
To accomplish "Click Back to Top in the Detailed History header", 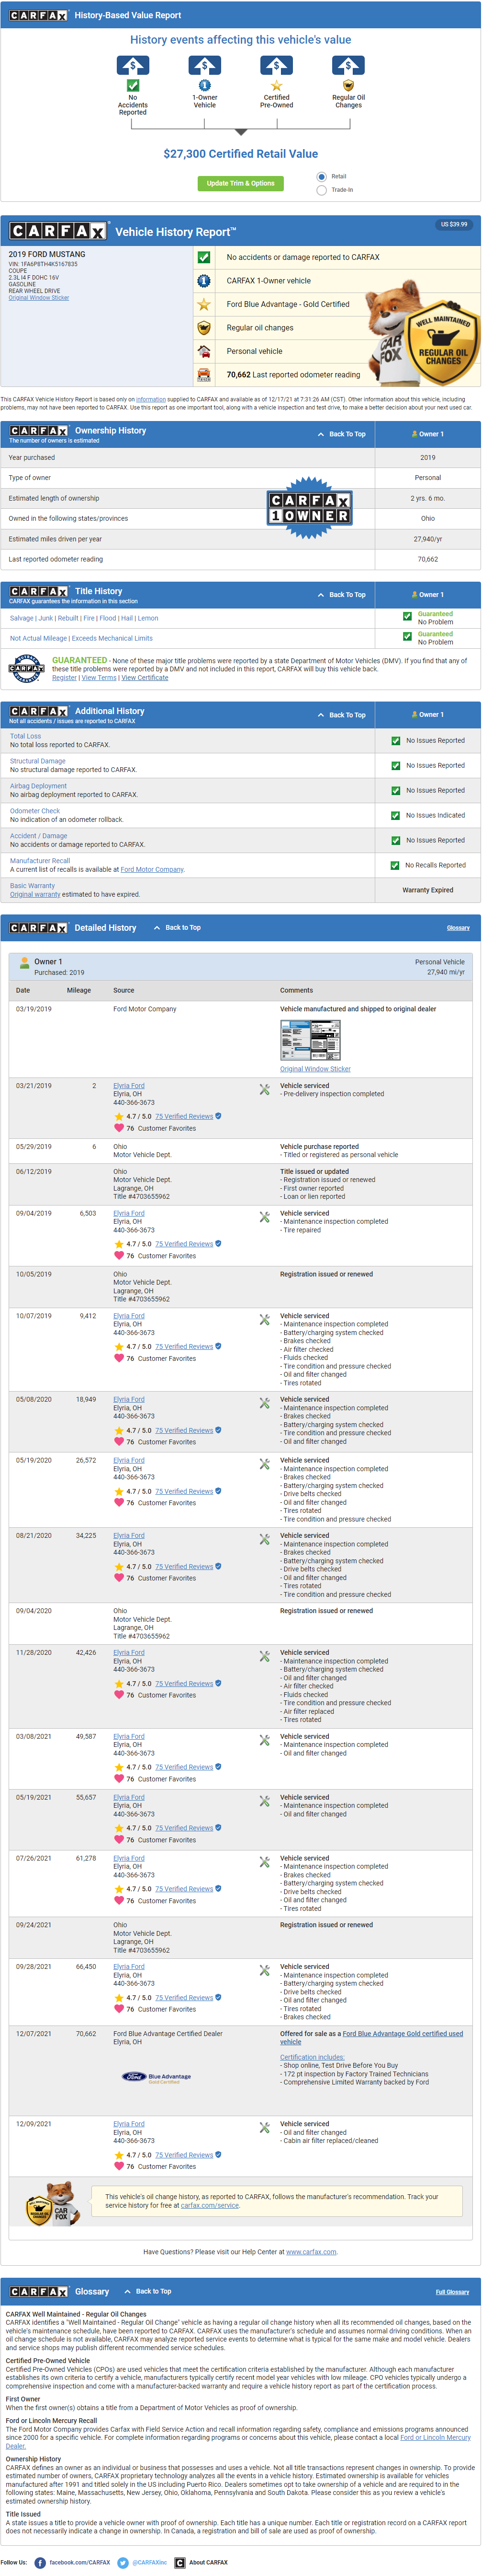I will coord(178,927).
